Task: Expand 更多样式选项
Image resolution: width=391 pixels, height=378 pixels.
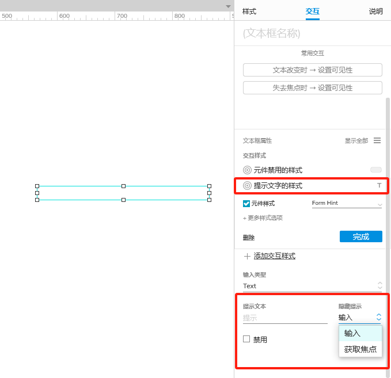Action: pyautogui.click(x=263, y=218)
